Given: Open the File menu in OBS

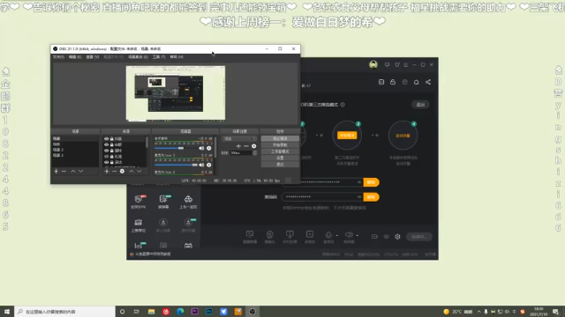Looking at the screenshot, I should (x=58, y=57).
